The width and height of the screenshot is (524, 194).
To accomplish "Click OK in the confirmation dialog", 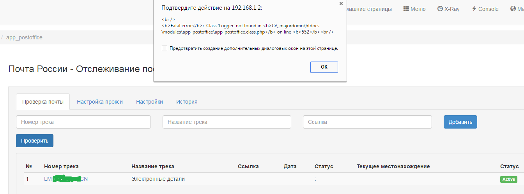I will (324, 67).
